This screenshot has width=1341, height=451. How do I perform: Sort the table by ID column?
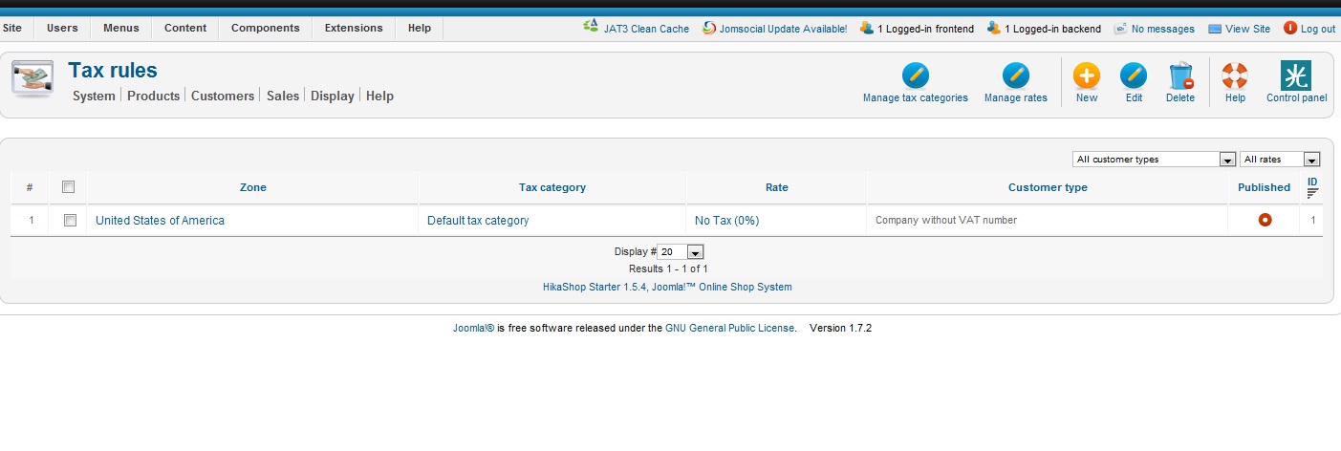(1312, 182)
